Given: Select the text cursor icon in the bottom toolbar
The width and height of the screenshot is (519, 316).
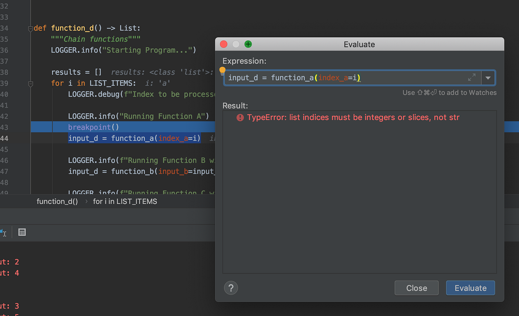Looking at the screenshot, I should pos(5,232).
